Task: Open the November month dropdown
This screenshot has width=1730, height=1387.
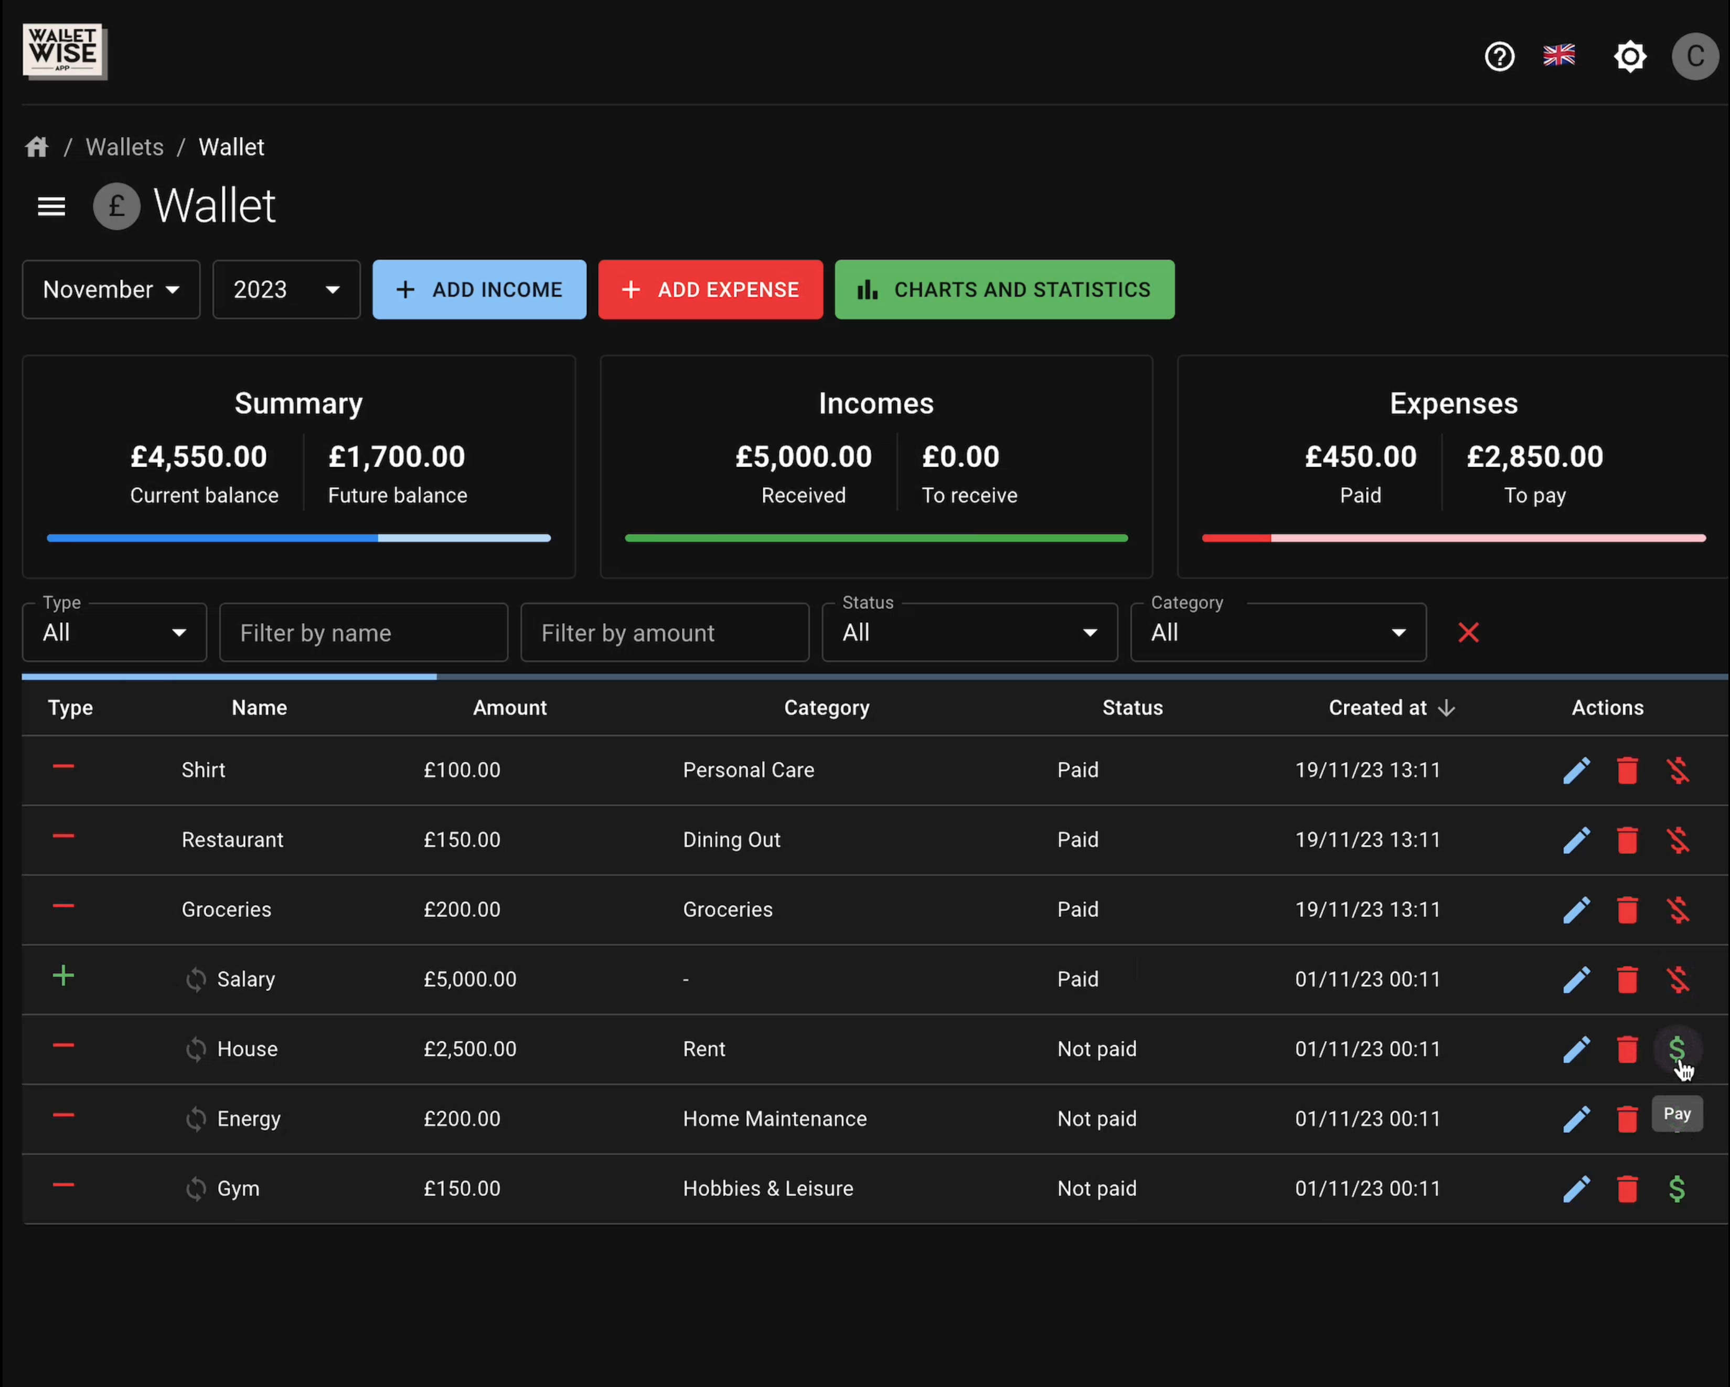Action: point(111,290)
